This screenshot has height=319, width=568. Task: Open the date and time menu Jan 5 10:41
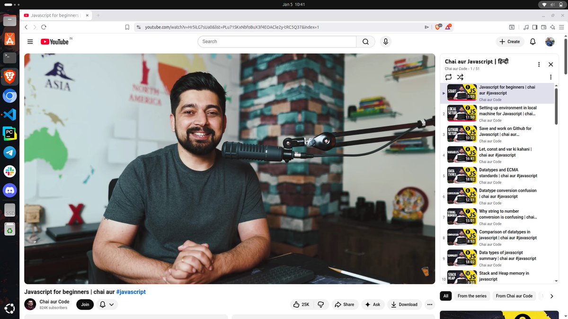pyautogui.click(x=293, y=4)
